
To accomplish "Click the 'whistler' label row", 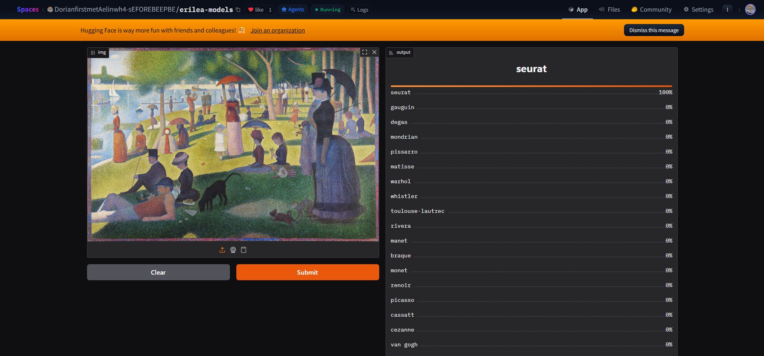I will pos(531,196).
